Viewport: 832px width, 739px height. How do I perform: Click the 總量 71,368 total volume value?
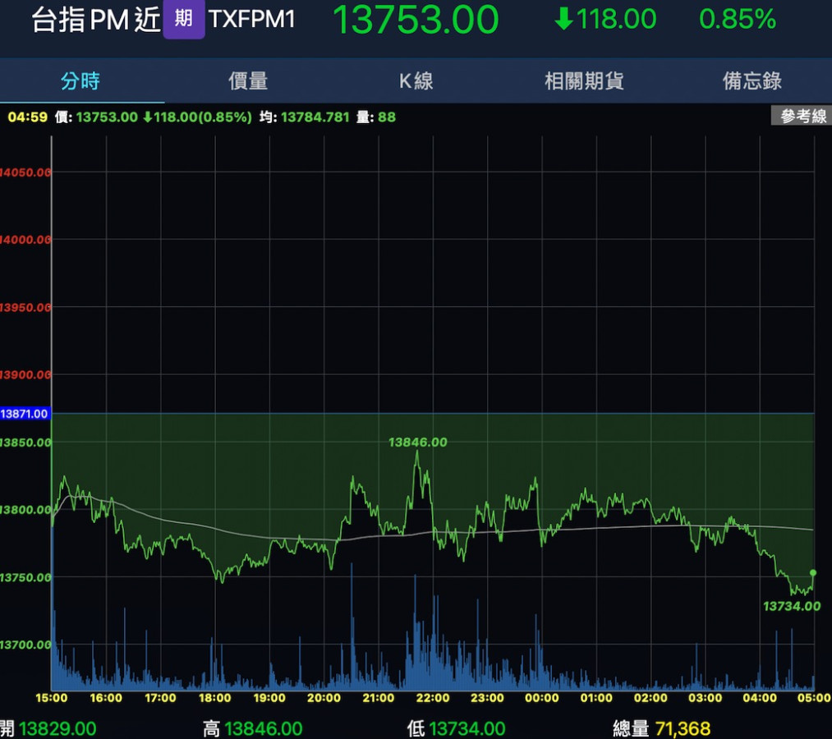(682, 728)
